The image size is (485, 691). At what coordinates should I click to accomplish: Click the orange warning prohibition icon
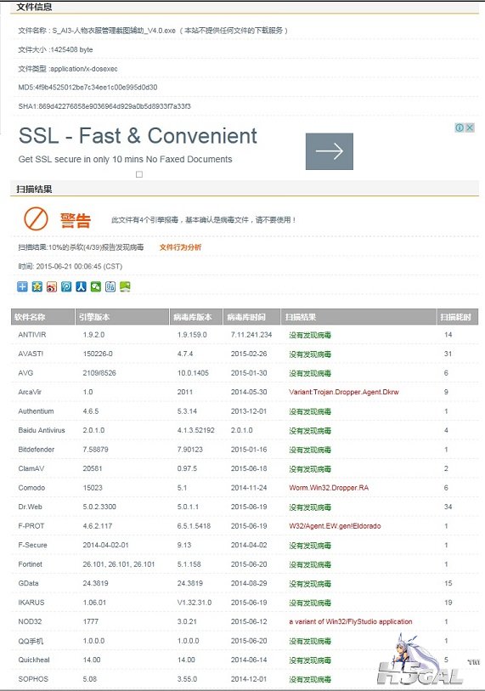coord(36,219)
